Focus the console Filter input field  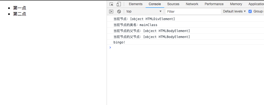click(x=193, y=12)
